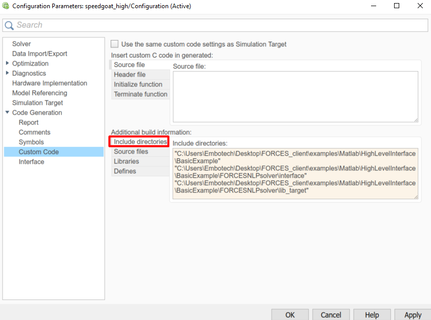
Task: Select the Header file tab
Action: point(130,75)
